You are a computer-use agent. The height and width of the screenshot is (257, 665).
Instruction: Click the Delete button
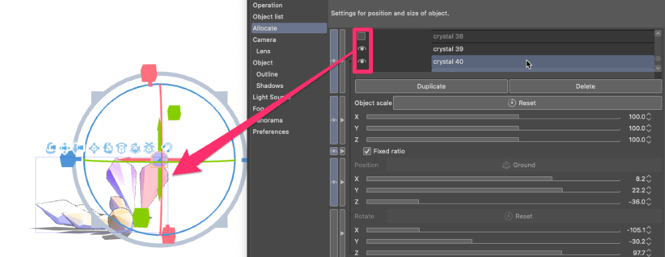[585, 87]
